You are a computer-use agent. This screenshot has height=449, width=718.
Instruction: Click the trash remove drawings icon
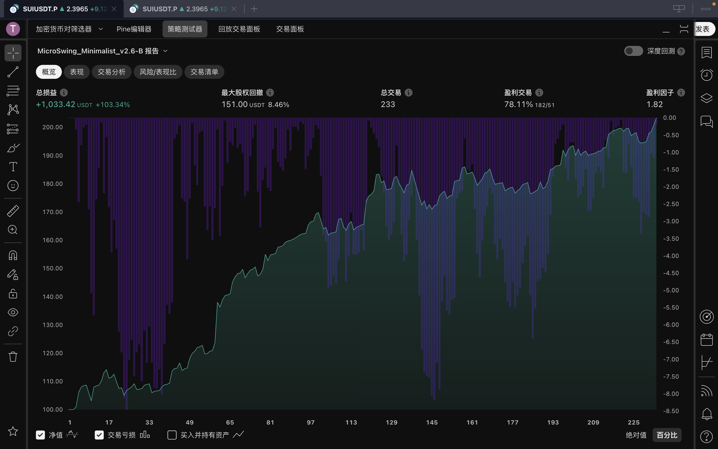pyautogui.click(x=13, y=357)
